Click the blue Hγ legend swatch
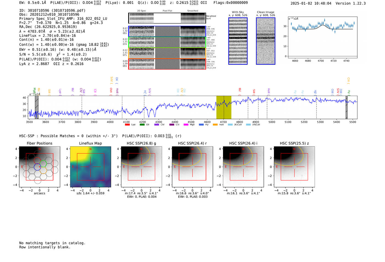 coord(201,125)
